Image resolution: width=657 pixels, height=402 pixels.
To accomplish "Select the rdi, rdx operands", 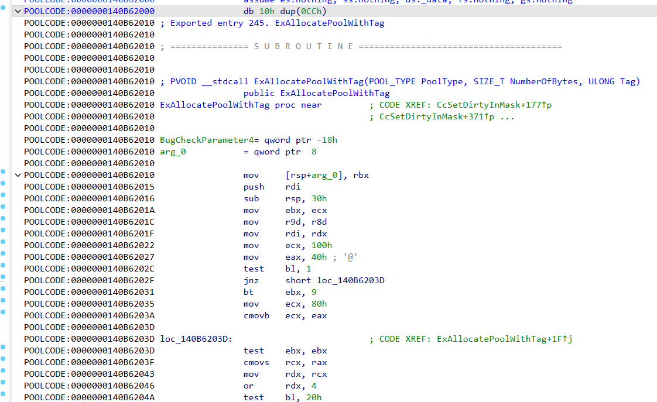I will coord(306,234).
